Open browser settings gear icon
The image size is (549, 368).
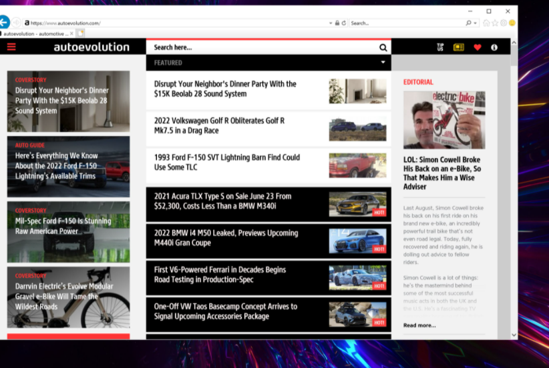click(x=504, y=23)
